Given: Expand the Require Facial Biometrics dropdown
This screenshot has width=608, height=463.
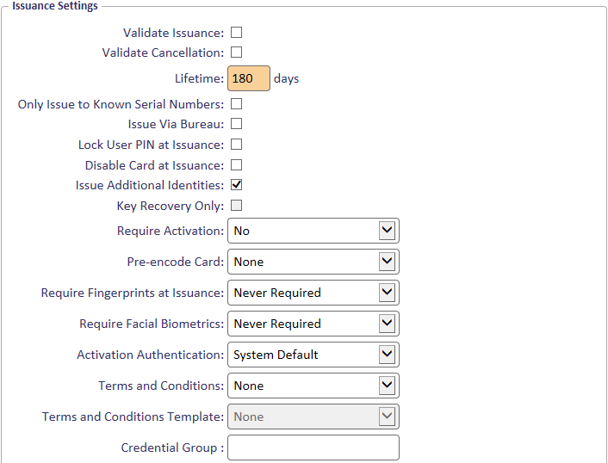Looking at the screenshot, I should point(313,324).
